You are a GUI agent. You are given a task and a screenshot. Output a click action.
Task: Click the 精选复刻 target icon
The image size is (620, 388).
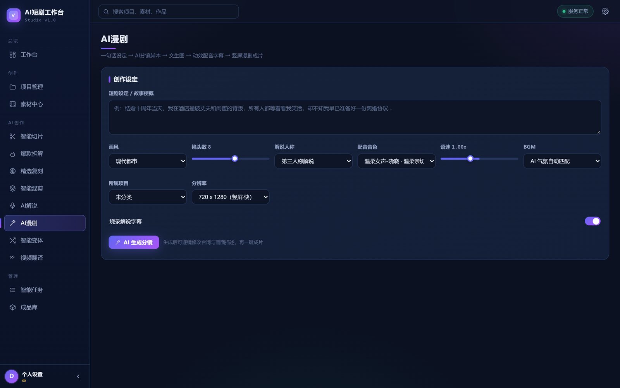[x=12, y=171]
